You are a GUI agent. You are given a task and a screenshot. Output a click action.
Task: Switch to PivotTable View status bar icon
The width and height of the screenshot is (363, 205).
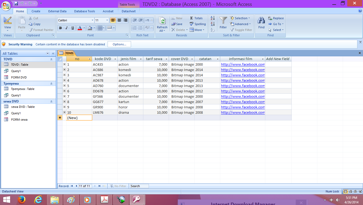point(351,191)
